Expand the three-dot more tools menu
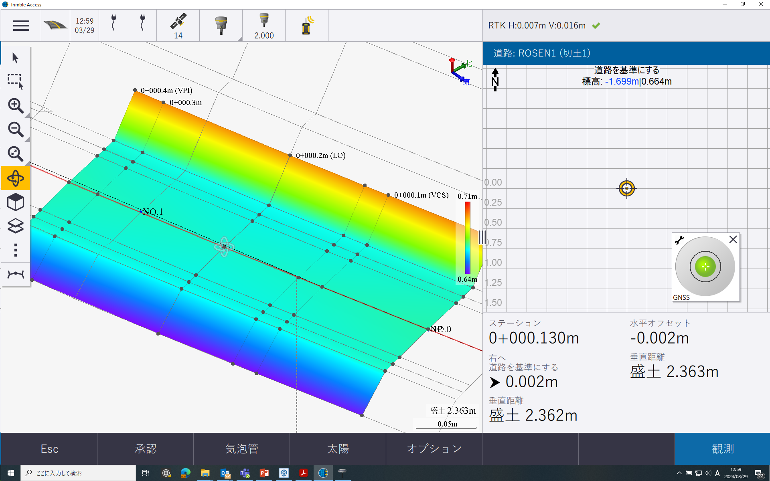770x481 pixels. [x=16, y=250]
